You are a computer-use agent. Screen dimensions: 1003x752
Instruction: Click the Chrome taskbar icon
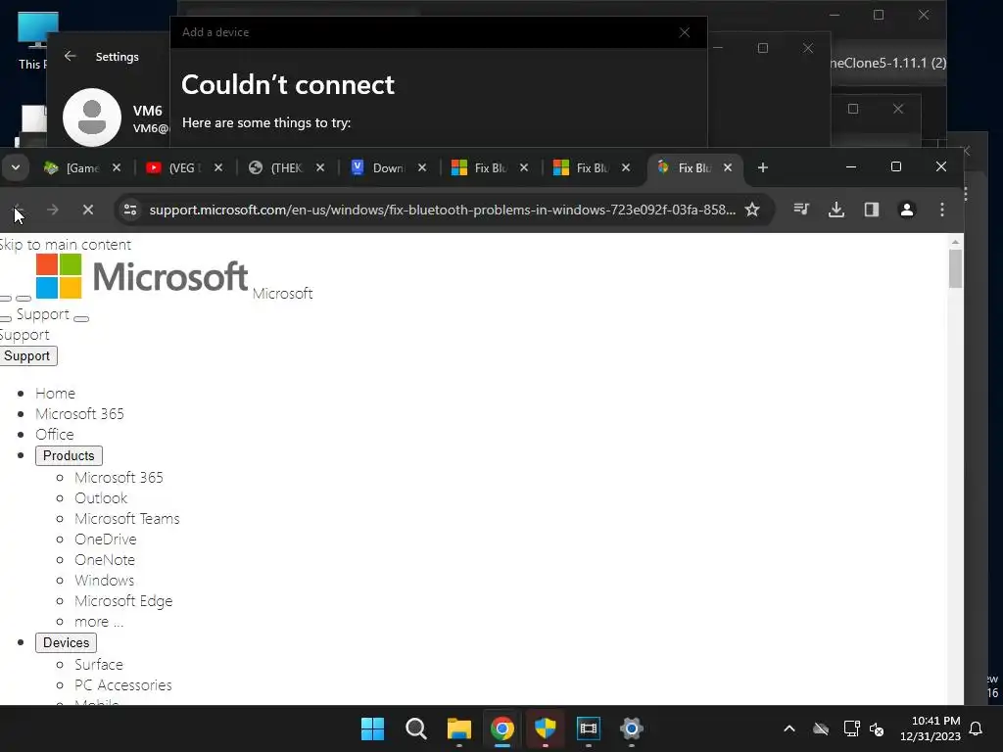coord(502,728)
